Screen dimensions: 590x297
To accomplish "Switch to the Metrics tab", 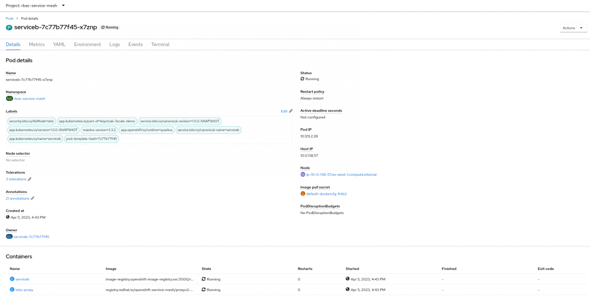I will pos(36,44).
